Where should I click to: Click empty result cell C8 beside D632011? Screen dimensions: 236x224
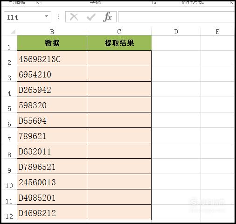pos(119,151)
